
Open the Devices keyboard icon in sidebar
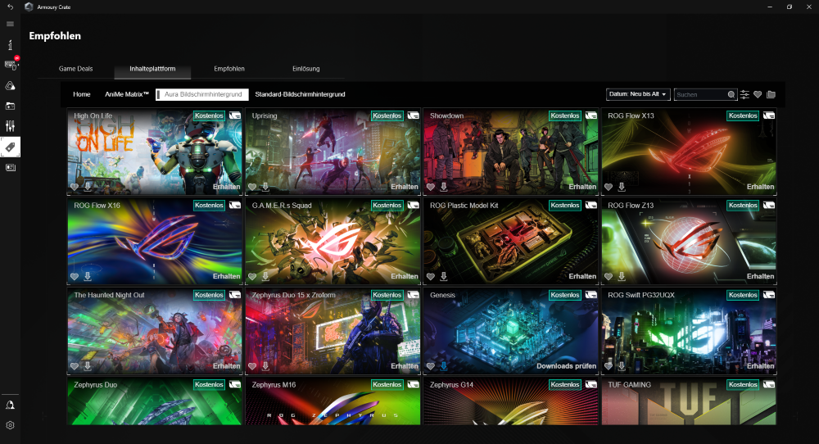pyautogui.click(x=11, y=65)
